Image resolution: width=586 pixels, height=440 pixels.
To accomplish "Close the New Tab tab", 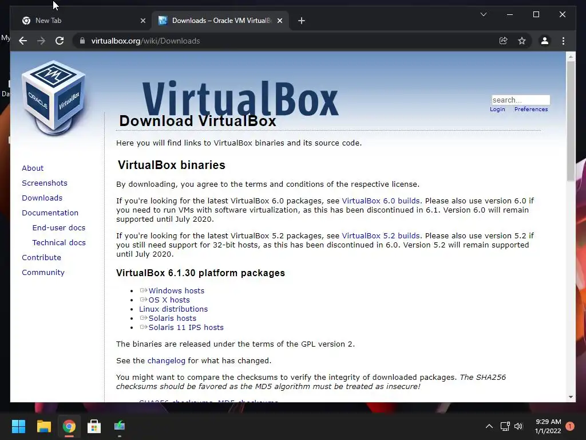I will pyautogui.click(x=142, y=21).
